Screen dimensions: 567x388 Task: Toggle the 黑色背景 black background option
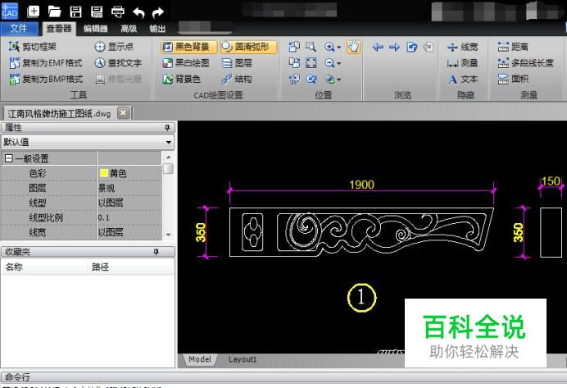pos(186,47)
